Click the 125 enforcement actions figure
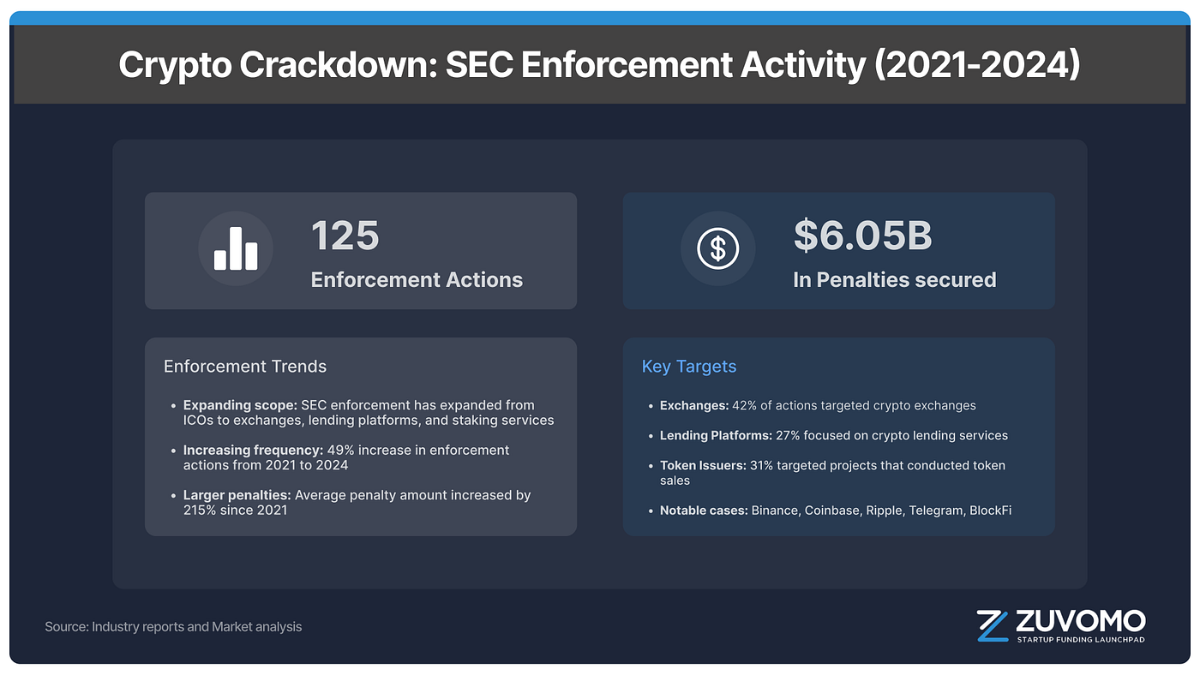The image size is (1200, 675). 345,236
